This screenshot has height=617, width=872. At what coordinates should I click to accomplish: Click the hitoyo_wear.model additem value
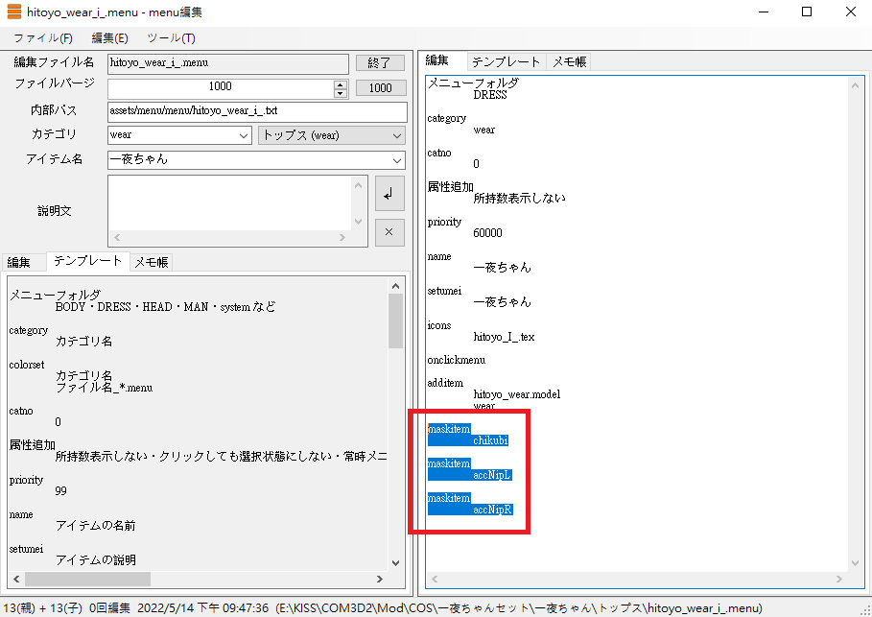click(517, 394)
